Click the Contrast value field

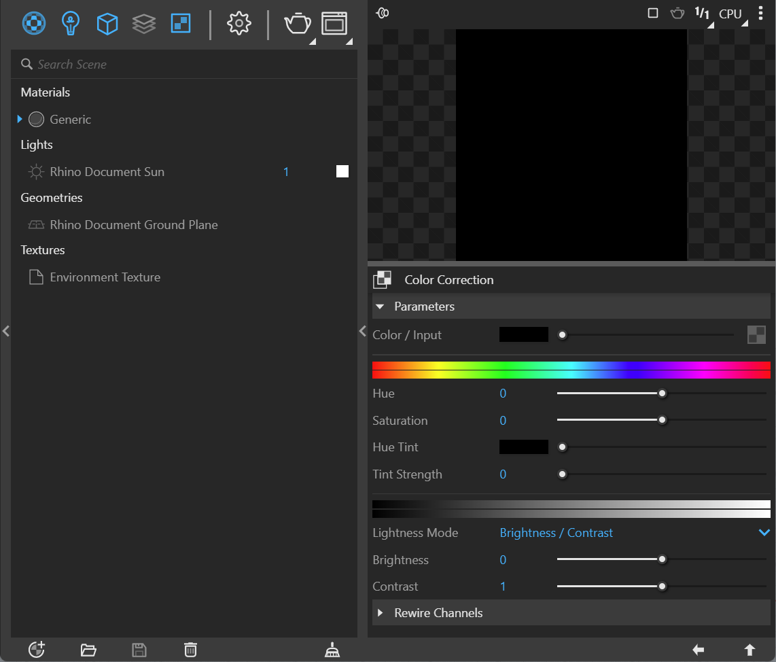[x=503, y=587]
